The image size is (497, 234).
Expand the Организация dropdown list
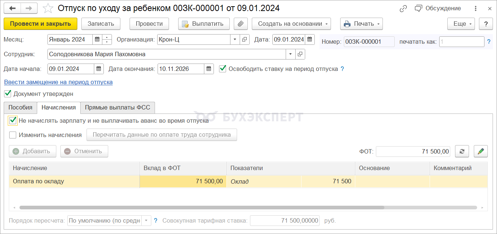tap(235, 40)
